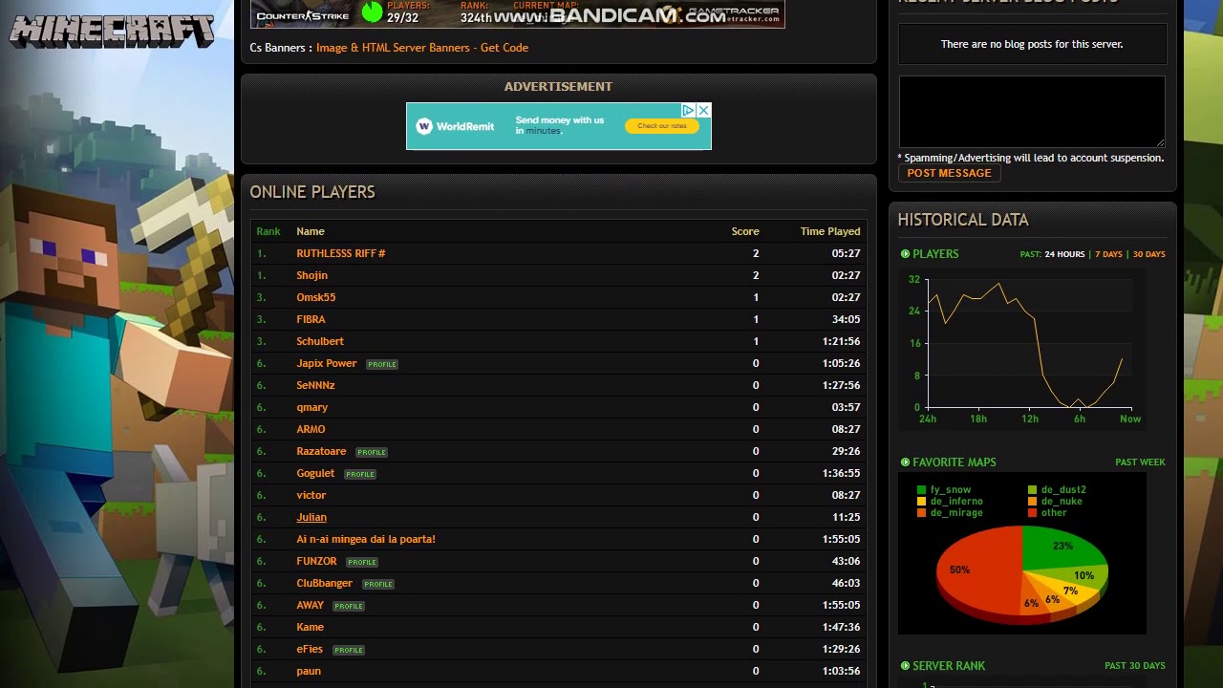1223x688 pixels.
Task: Sort players table by Rank column
Action: click(x=268, y=231)
